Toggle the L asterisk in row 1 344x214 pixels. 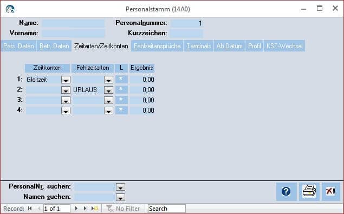121,79
